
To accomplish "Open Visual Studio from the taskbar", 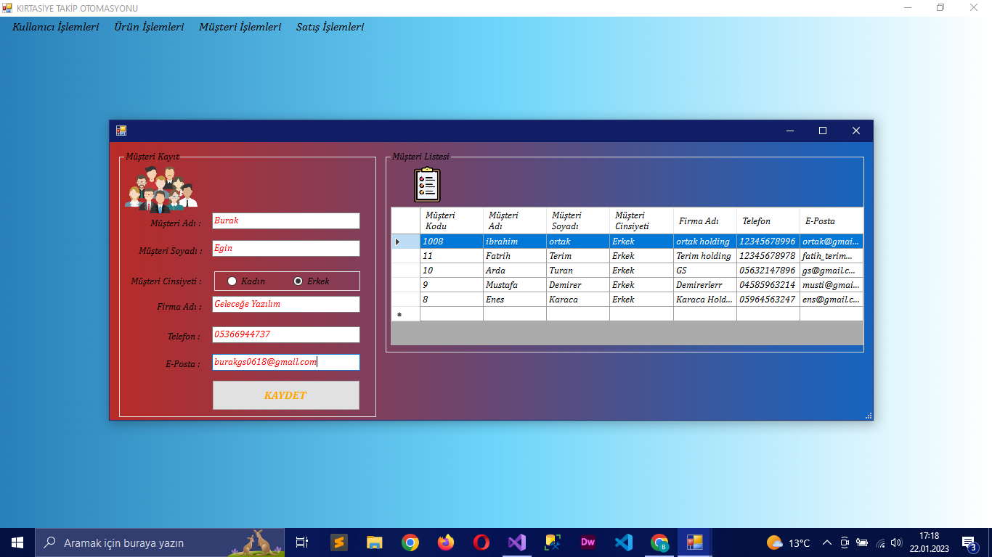I will coord(516,542).
